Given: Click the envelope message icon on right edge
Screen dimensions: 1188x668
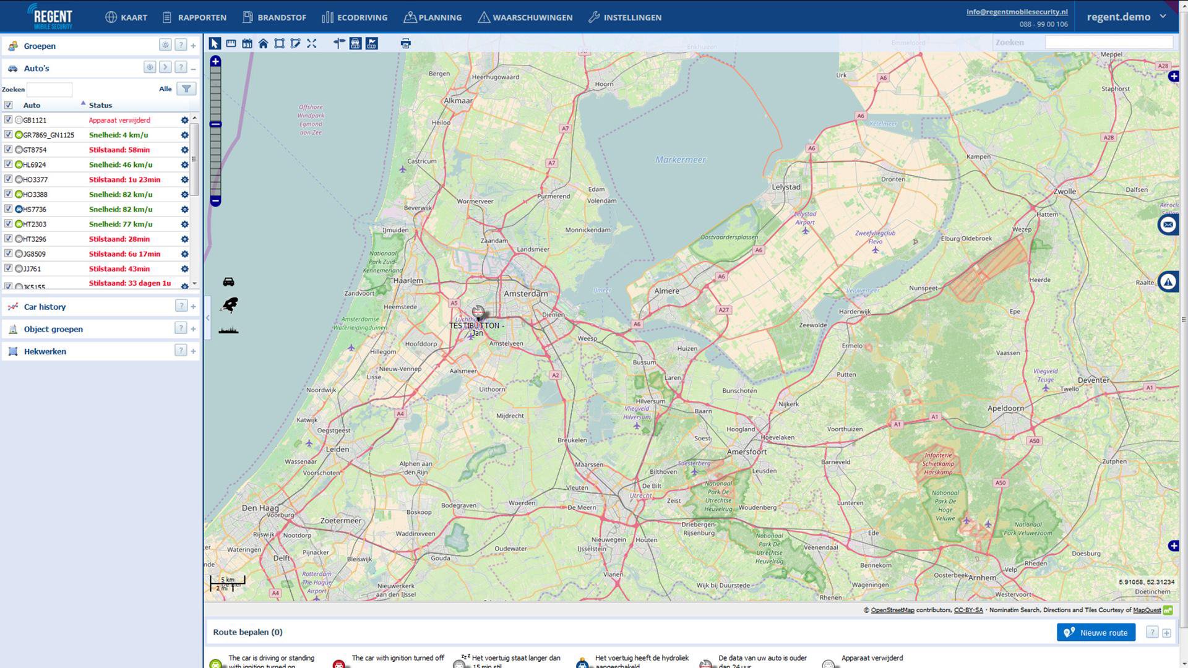Looking at the screenshot, I should tap(1168, 225).
